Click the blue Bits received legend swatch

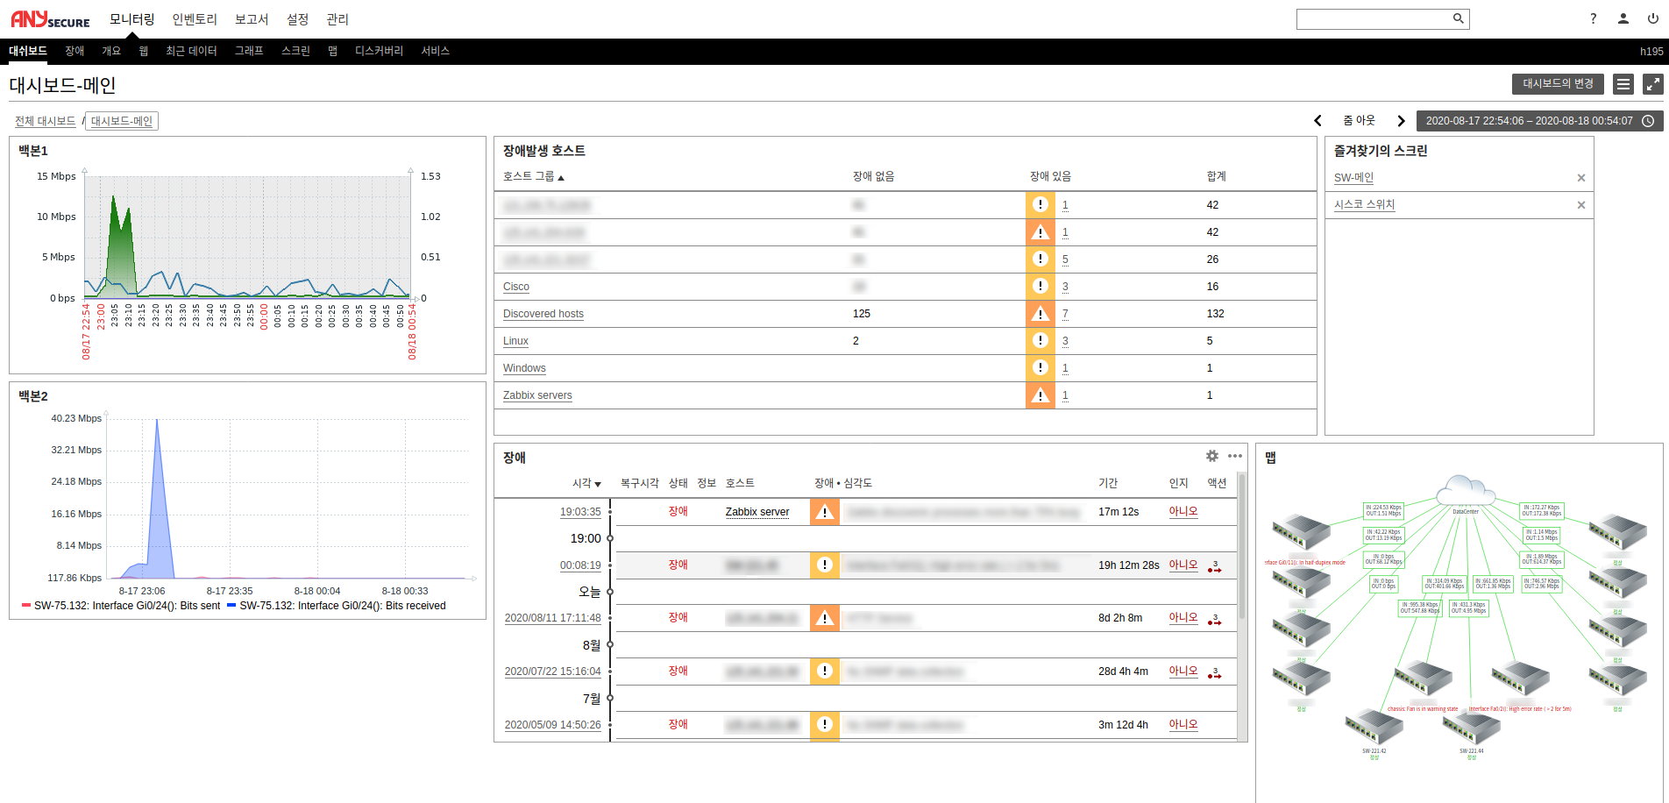[x=231, y=605]
